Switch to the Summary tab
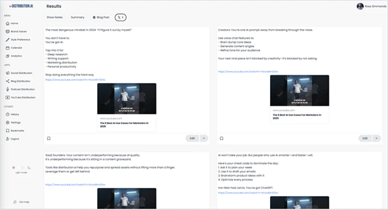388x210 pixels. click(x=78, y=17)
